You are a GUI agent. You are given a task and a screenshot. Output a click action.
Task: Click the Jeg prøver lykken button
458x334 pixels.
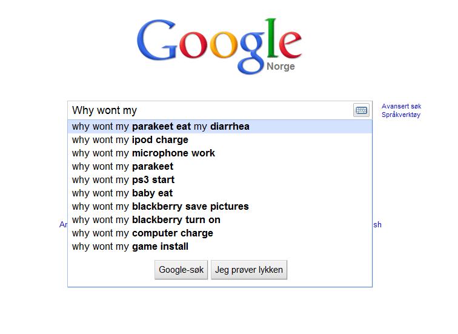click(x=249, y=270)
